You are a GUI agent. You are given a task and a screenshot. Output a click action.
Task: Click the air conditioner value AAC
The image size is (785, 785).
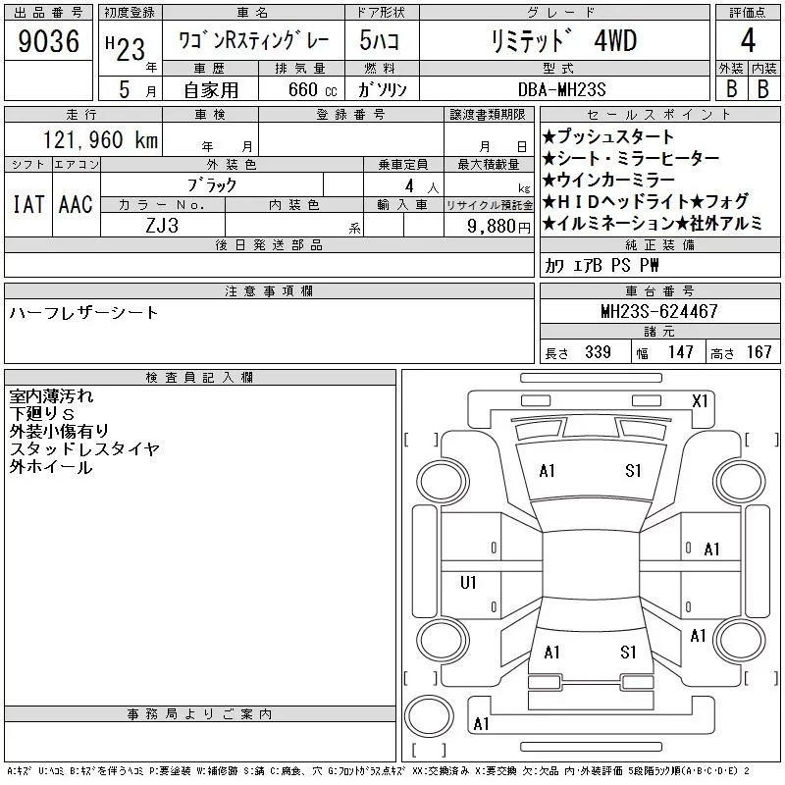[x=76, y=204]
